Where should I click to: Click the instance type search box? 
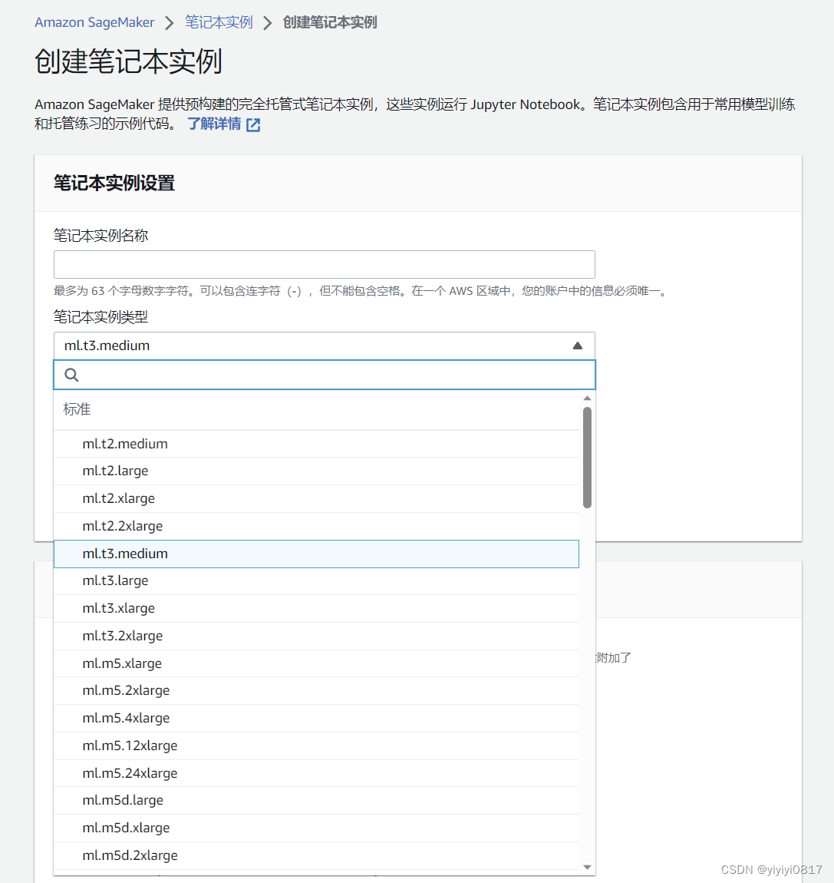(x=324, y=375)
